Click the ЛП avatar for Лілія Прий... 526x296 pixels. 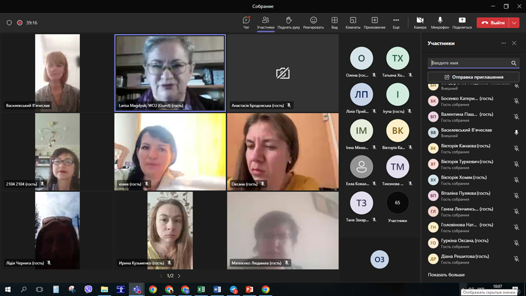pyautogui.click(x=361, y=95)
